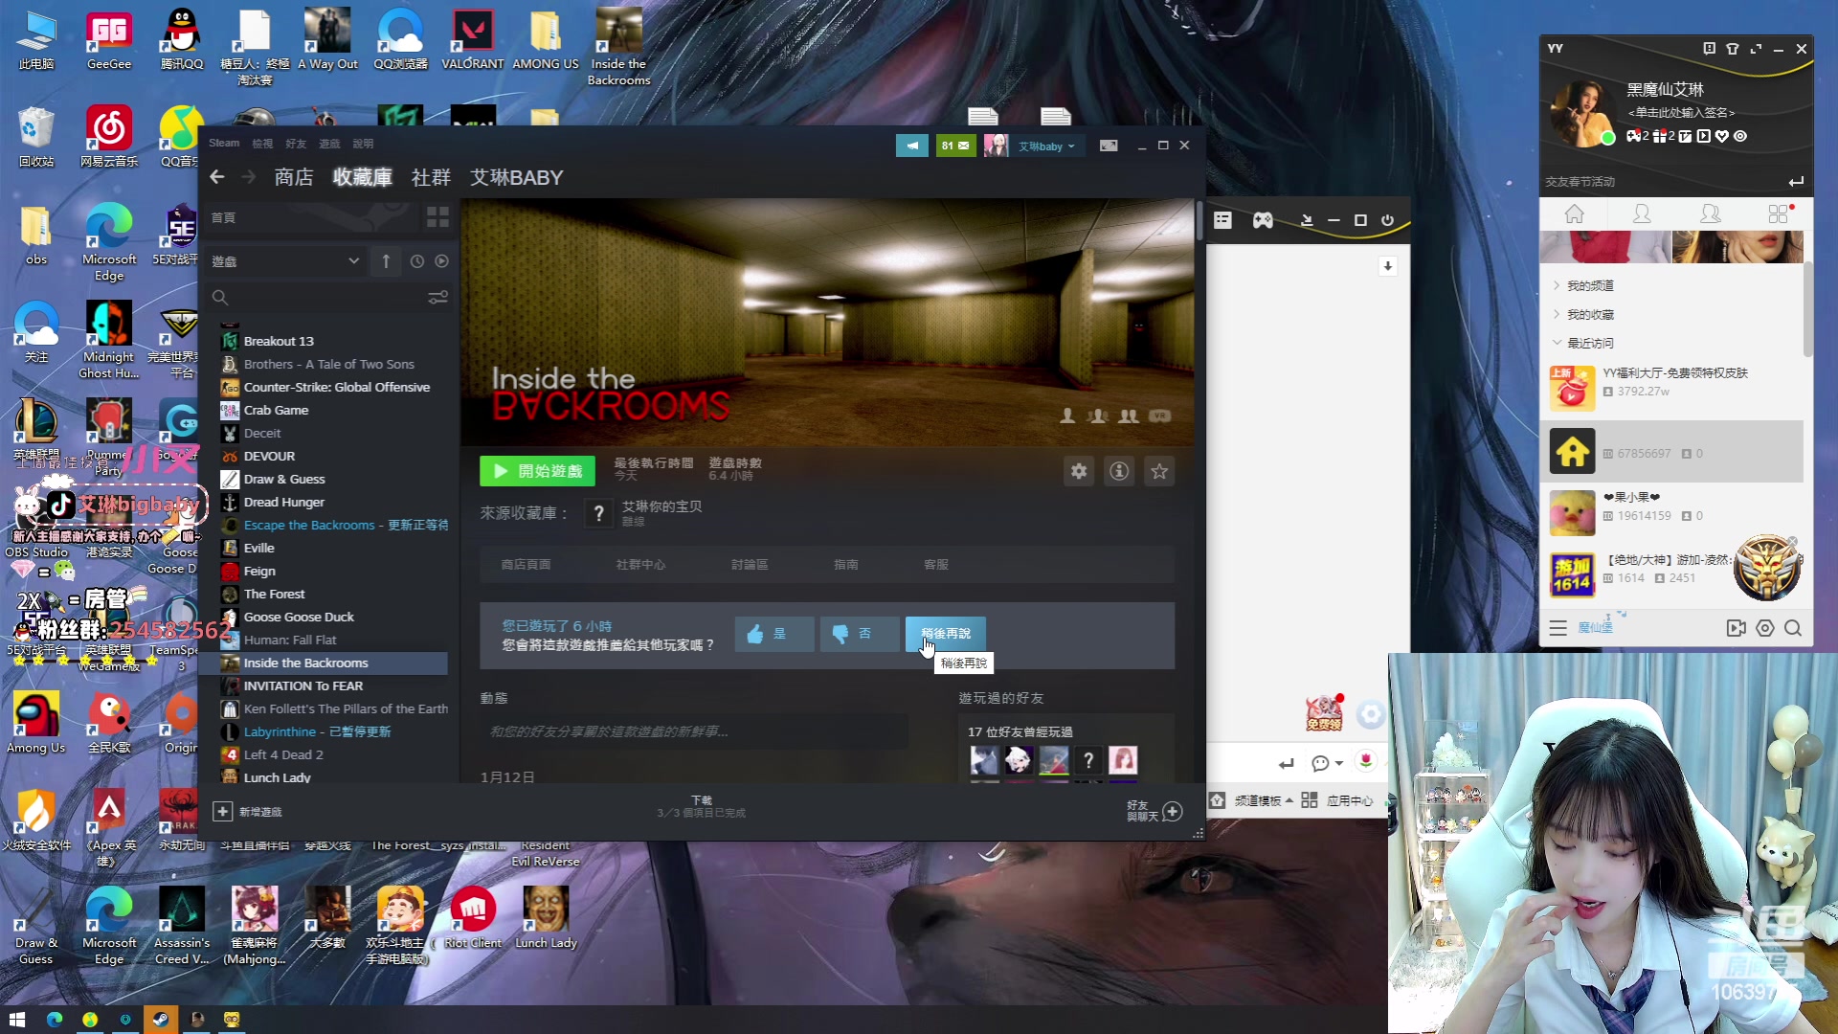Open 說明 menu in Steam

363,144
